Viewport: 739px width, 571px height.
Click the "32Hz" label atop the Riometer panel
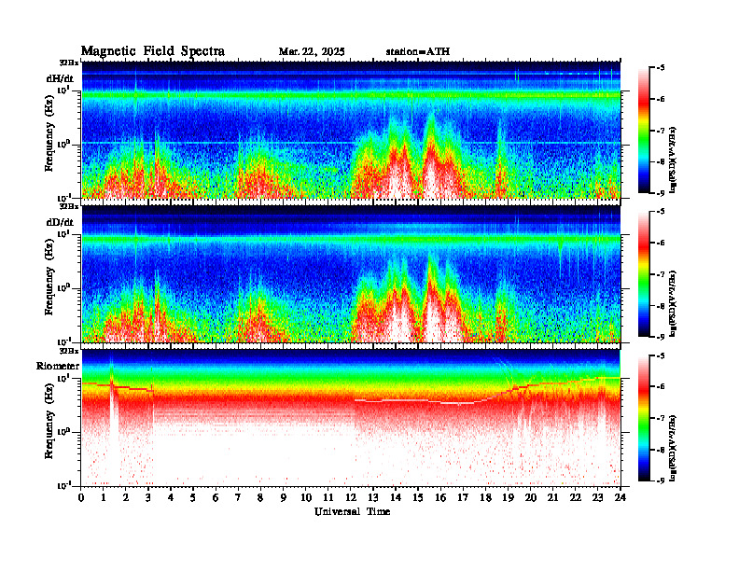coord(69,351)
